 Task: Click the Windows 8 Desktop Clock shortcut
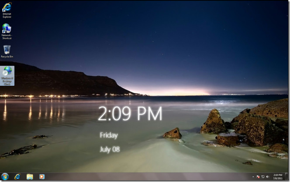tap(7, 76)
